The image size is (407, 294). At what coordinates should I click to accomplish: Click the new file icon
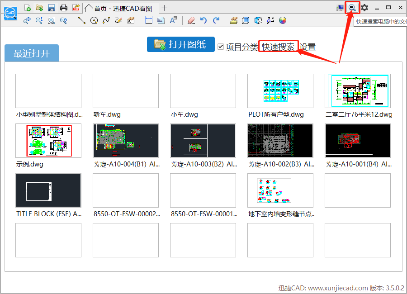pyautogui.click(x=27, y=8)
